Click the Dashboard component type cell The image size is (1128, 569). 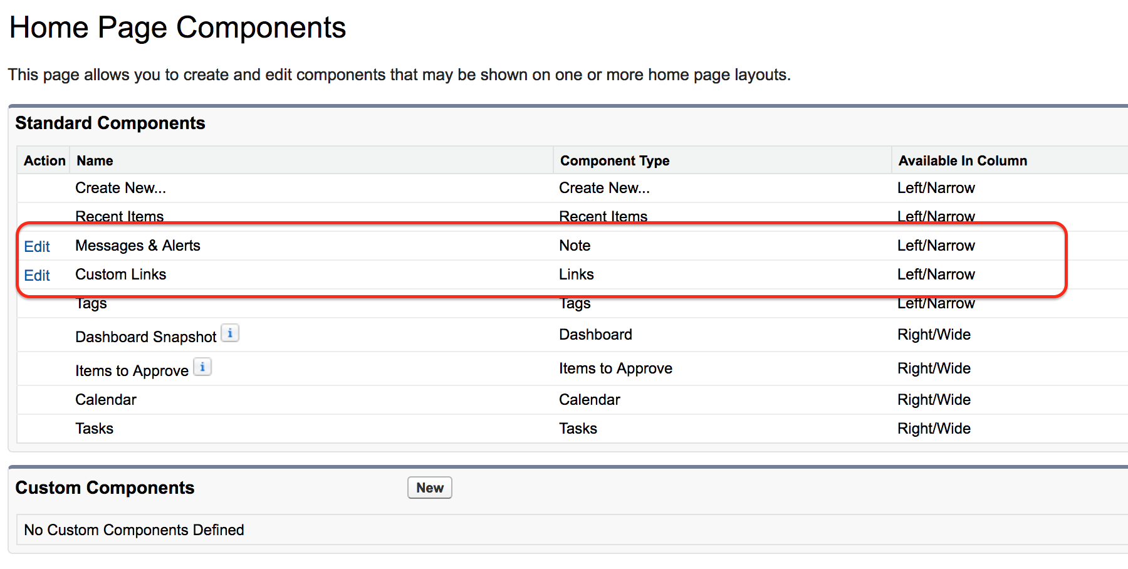[x=595, y=335]
